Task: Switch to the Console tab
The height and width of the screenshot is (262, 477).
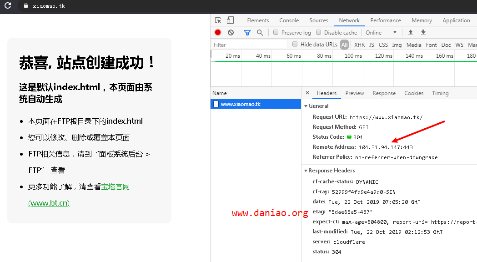Action: pos(289,20)
